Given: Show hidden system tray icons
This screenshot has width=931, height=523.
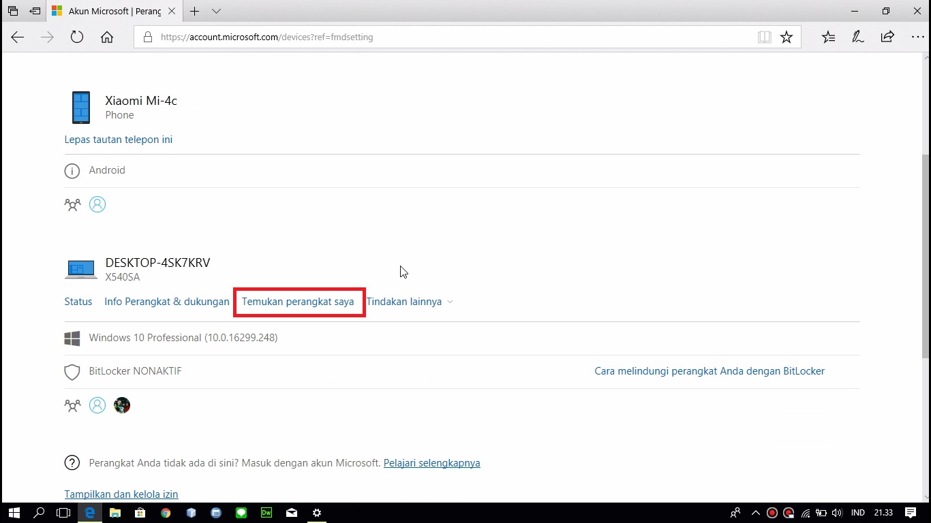Looking at the screenshot, I should (x=755, y=513).
